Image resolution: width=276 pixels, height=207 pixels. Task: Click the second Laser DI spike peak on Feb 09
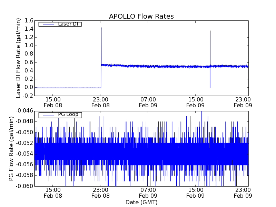point(210,31)
